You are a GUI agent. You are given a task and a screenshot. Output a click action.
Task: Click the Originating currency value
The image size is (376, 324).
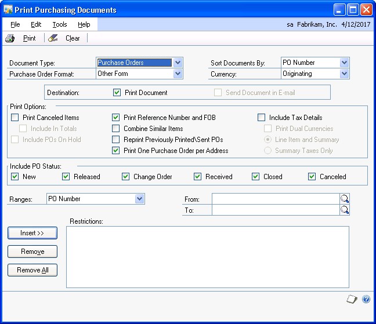297,74
